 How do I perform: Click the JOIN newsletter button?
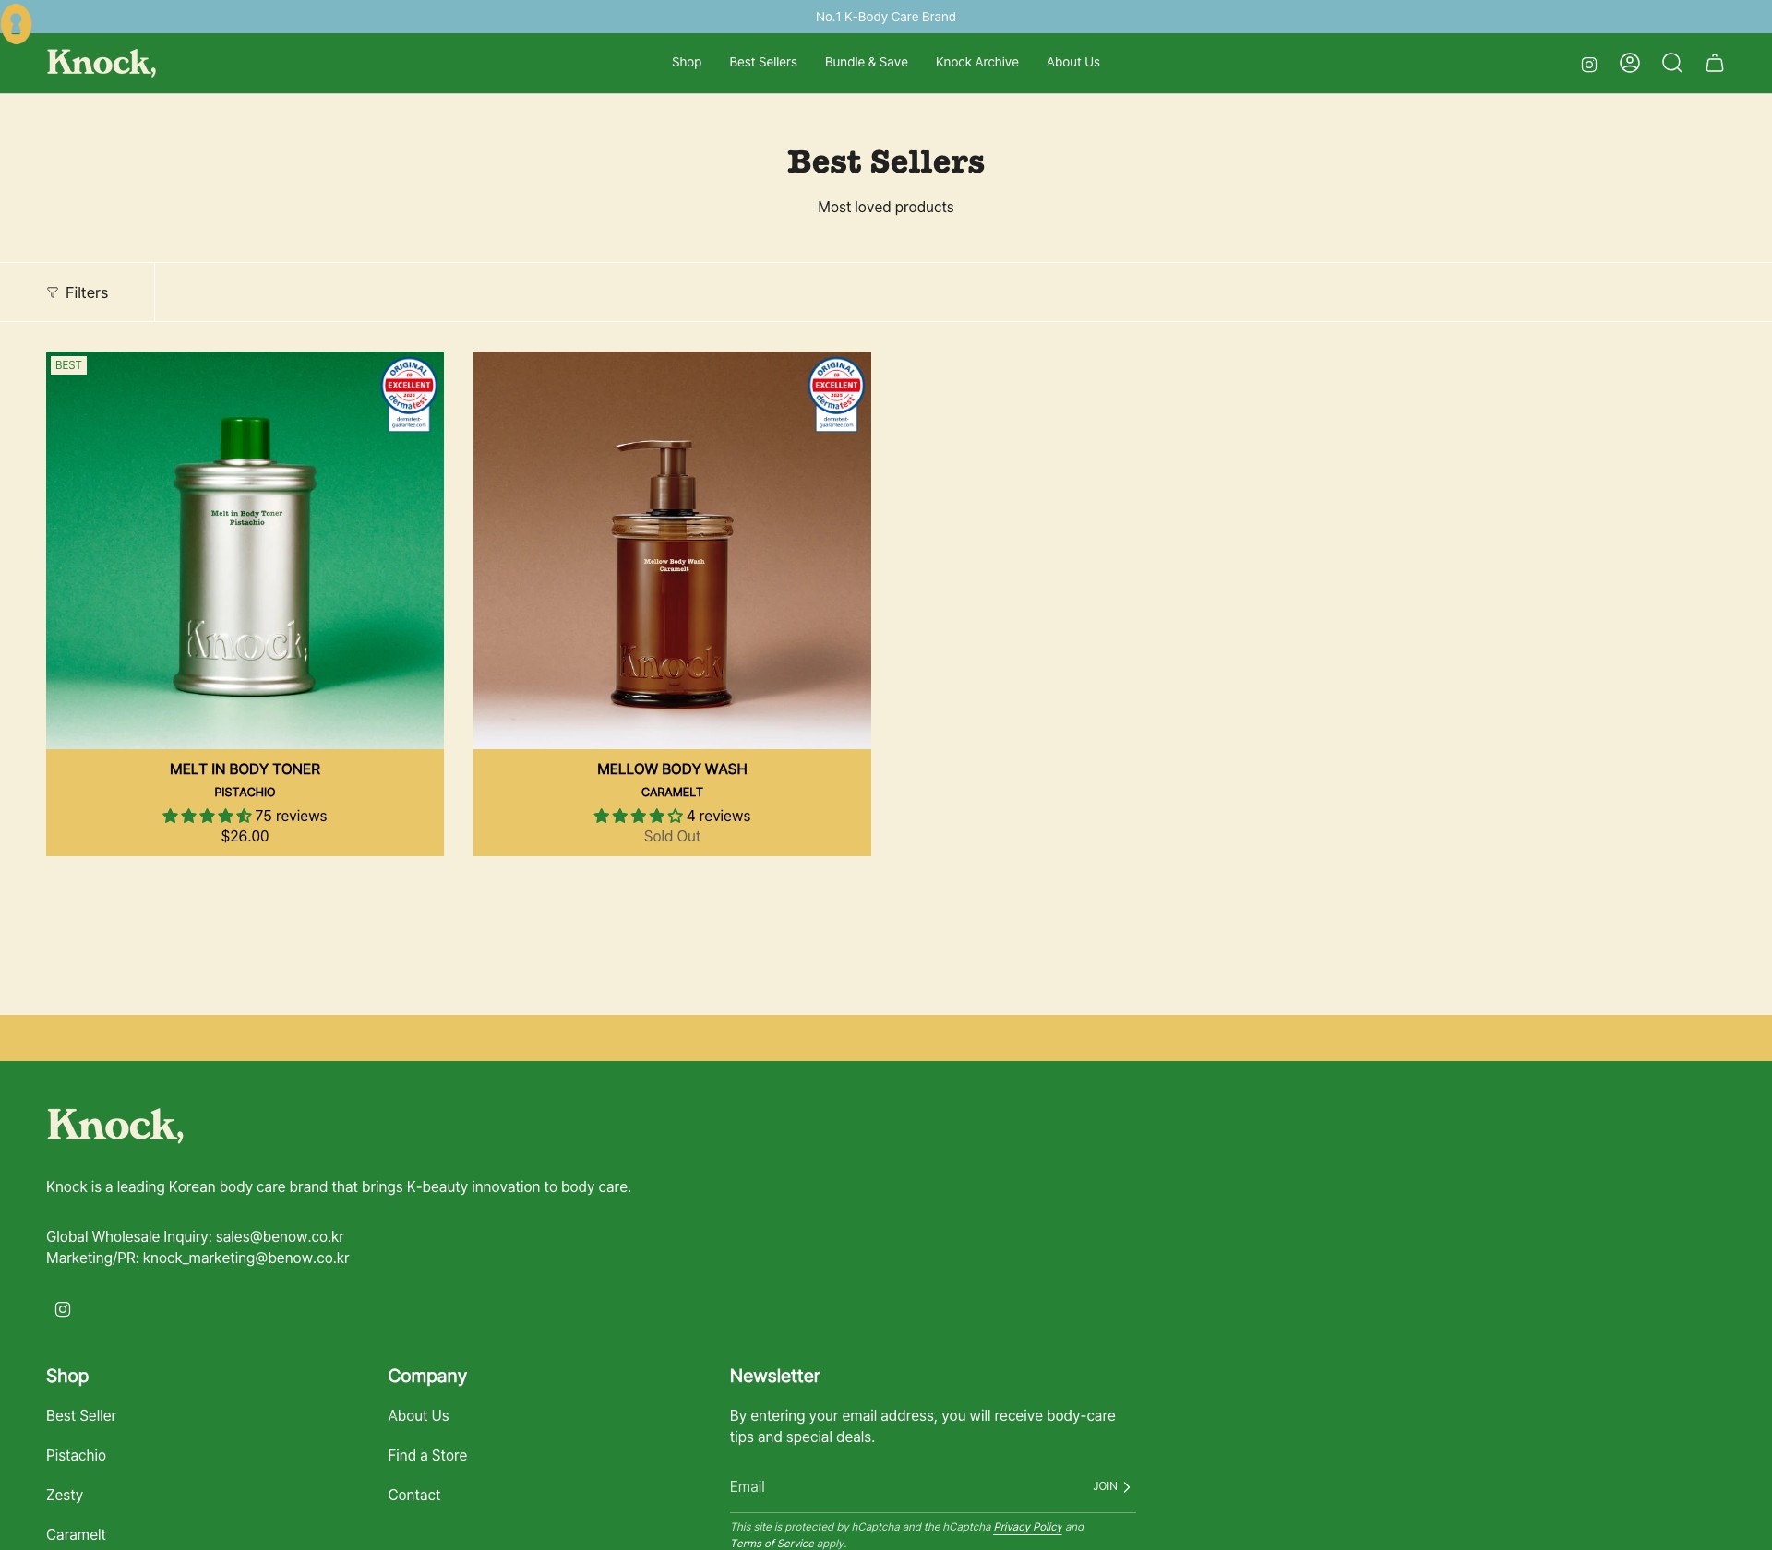point(1112,1486)
